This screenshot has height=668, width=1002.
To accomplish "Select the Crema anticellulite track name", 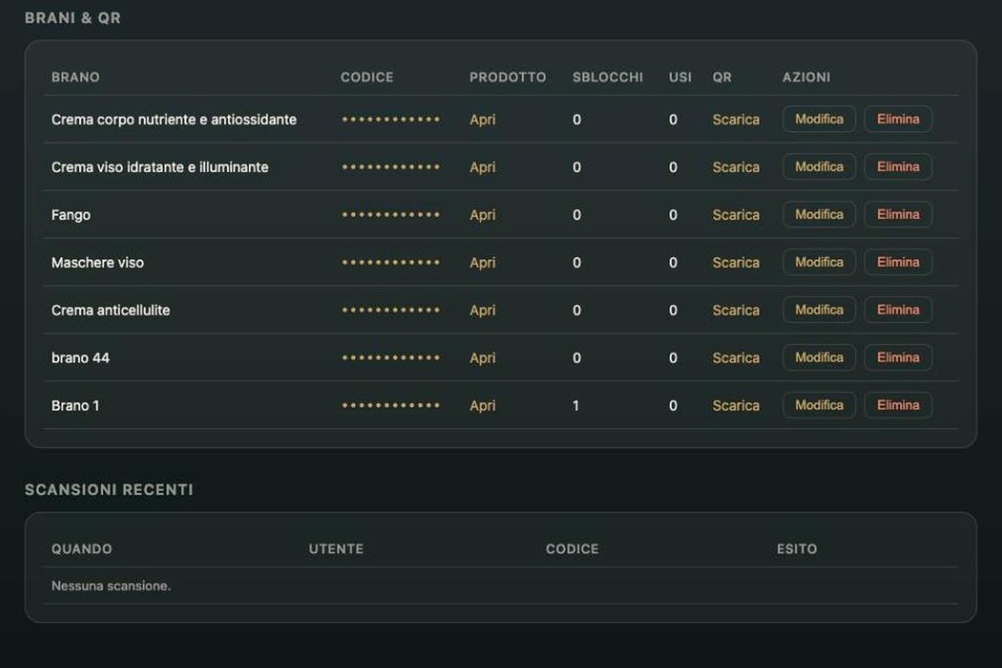I will point(111,310).
